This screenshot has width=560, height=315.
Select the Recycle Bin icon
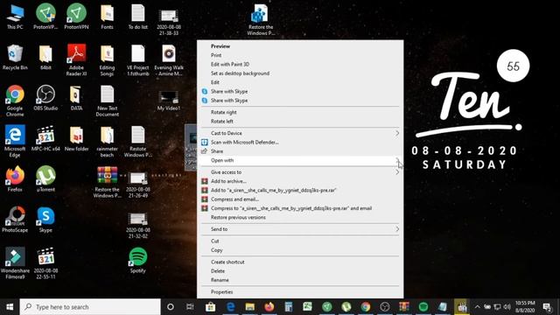coord(15,57)
